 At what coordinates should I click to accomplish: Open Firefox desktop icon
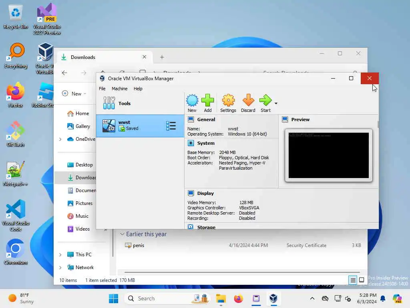coord(16,95)
